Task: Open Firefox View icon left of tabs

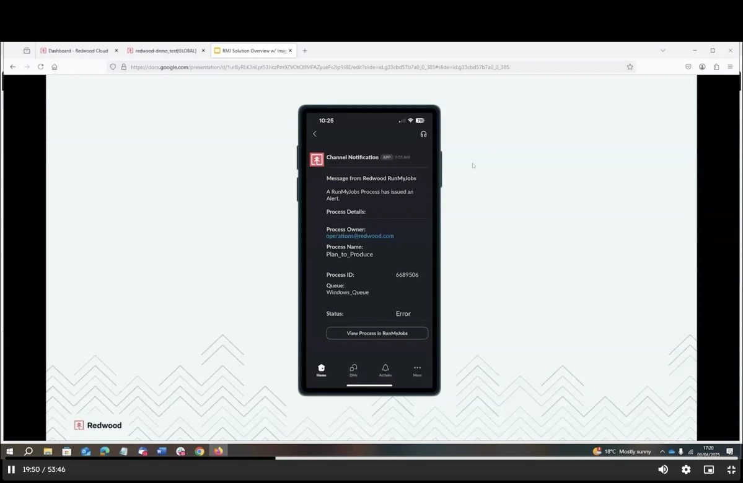Action: pyautogui.click(x=27, y=51)
